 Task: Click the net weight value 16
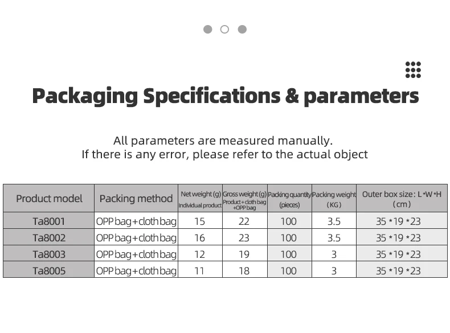click(199, 238)
